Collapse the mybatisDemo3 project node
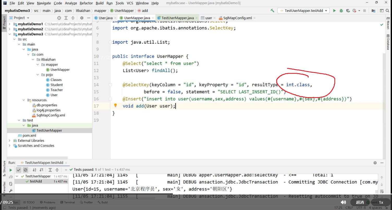 (x=10, y=34)
